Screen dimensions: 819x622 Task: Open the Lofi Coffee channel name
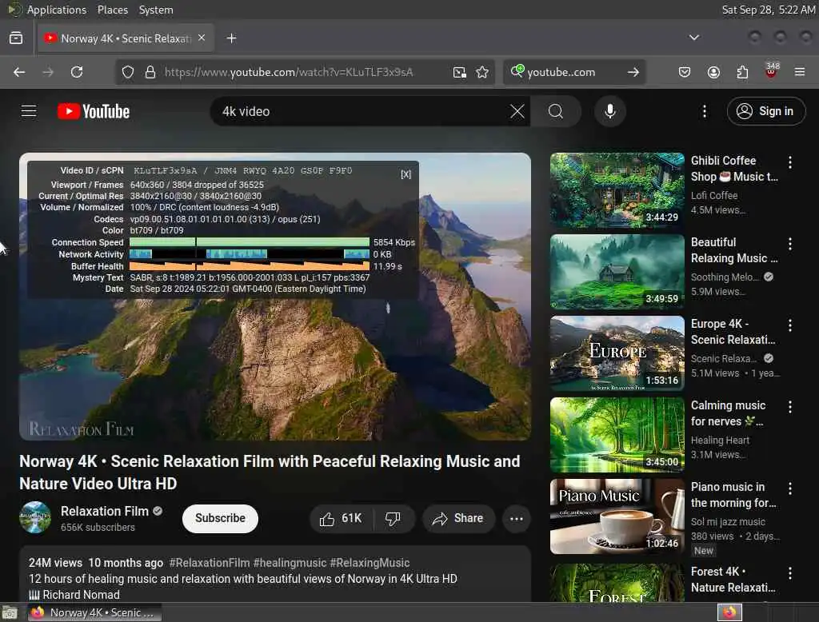pos(714,195)
